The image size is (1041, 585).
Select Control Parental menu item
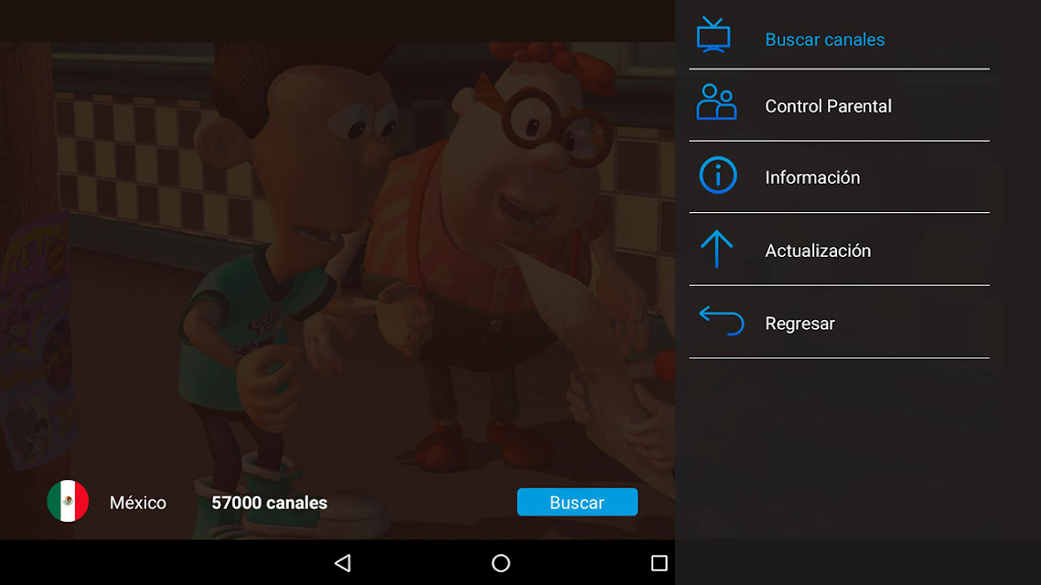click(839, 105)
